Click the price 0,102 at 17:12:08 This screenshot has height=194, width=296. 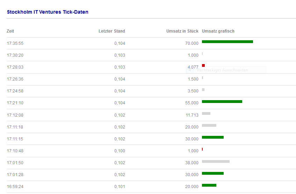click(x=120, y=115)
